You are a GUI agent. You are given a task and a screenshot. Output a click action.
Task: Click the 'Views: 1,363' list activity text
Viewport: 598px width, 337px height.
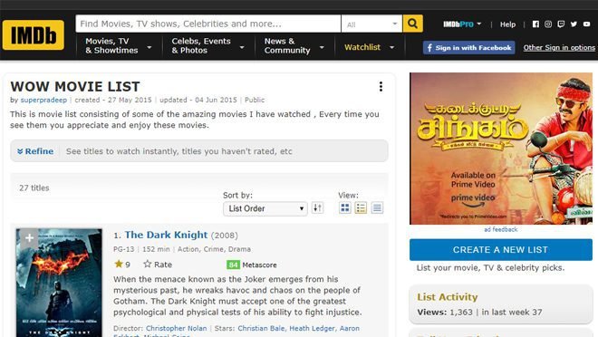(x=445, y=313)
